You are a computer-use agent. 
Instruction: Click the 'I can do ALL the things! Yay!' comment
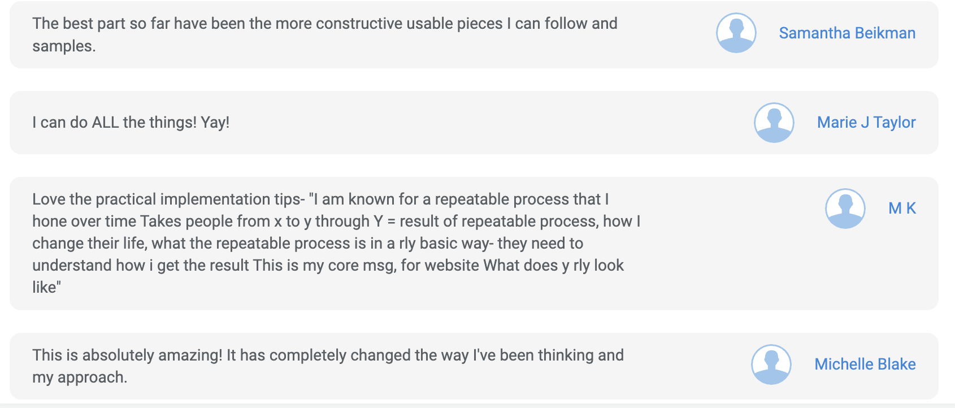point(131,123)
